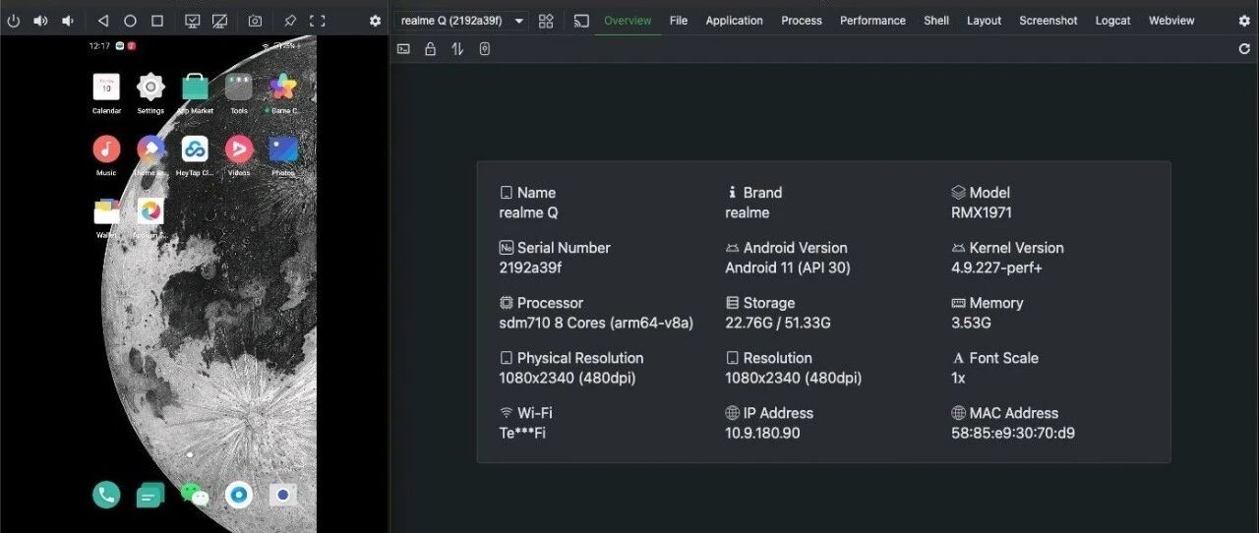
Task: Tap the Android back triangle button
Action: (x=102, y=21)
